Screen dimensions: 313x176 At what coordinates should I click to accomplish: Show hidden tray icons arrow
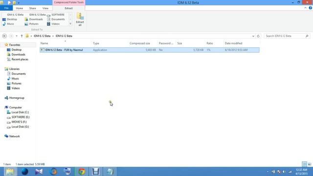[268, 172]
